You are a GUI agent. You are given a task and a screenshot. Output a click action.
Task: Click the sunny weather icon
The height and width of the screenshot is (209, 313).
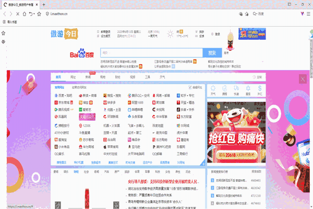[x=170, y=34]
